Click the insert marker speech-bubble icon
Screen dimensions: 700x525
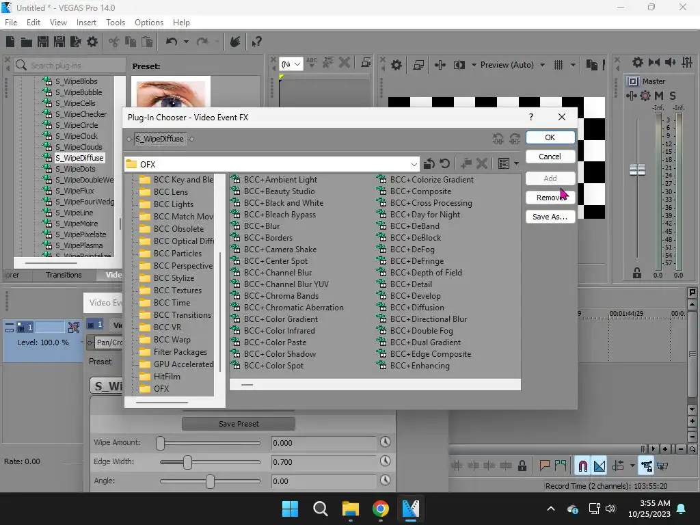(x=544, y=466)
